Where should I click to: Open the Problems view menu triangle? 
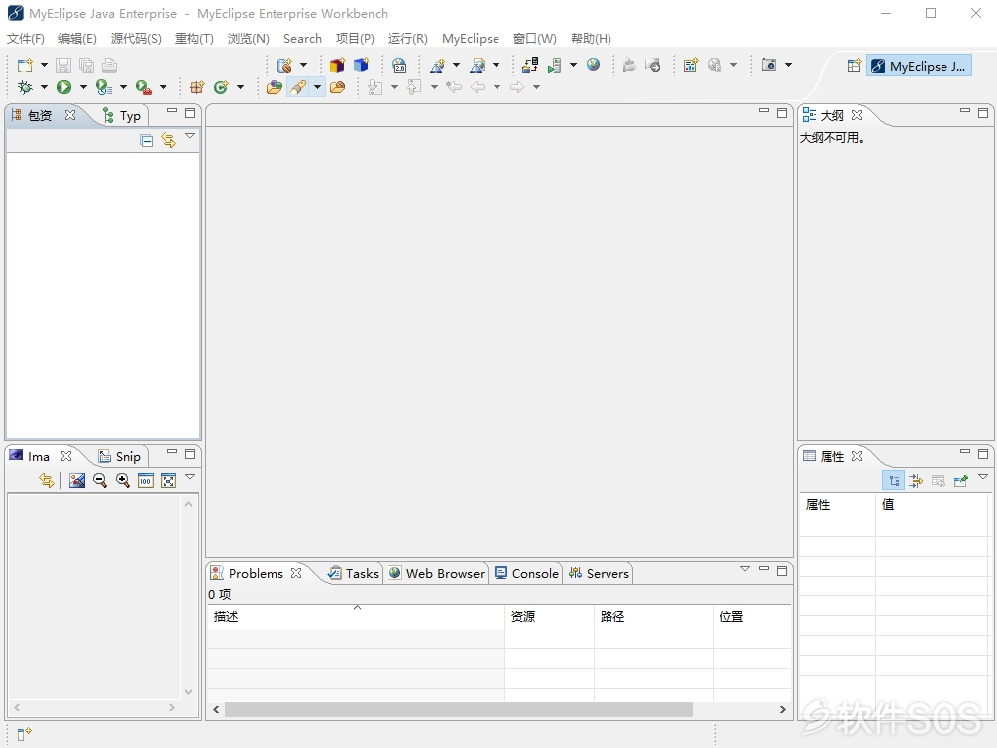[745, 568]
